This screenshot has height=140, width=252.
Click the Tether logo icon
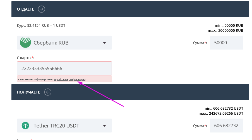click(25, 126)
